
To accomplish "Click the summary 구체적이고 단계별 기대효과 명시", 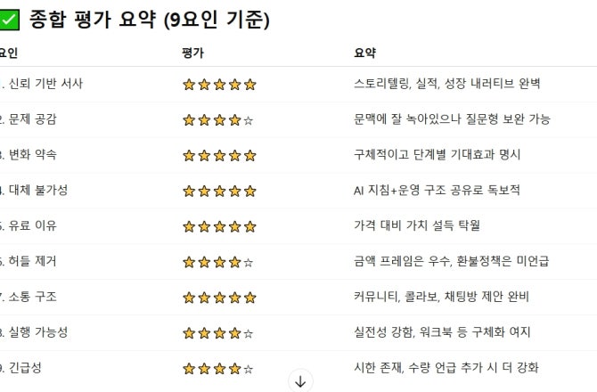I will coord(438,154).
